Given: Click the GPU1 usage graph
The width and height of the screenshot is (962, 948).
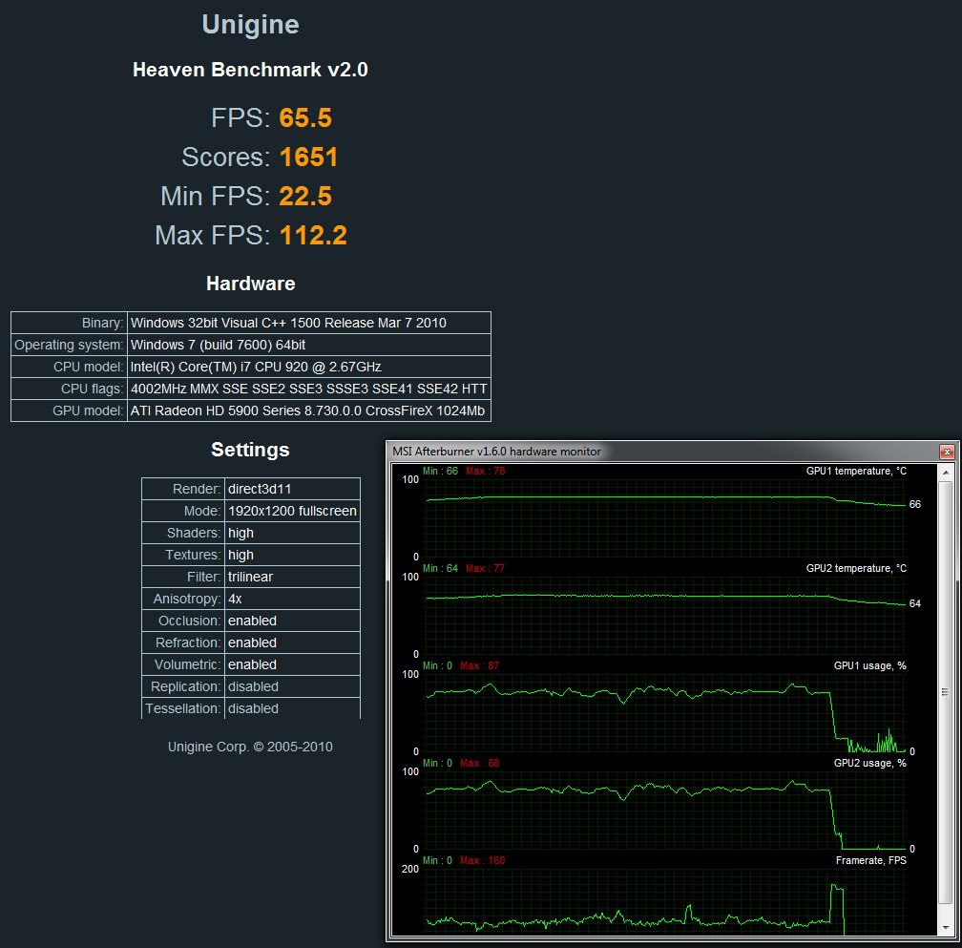Looking at the screenshot, I should pos(665,713).
